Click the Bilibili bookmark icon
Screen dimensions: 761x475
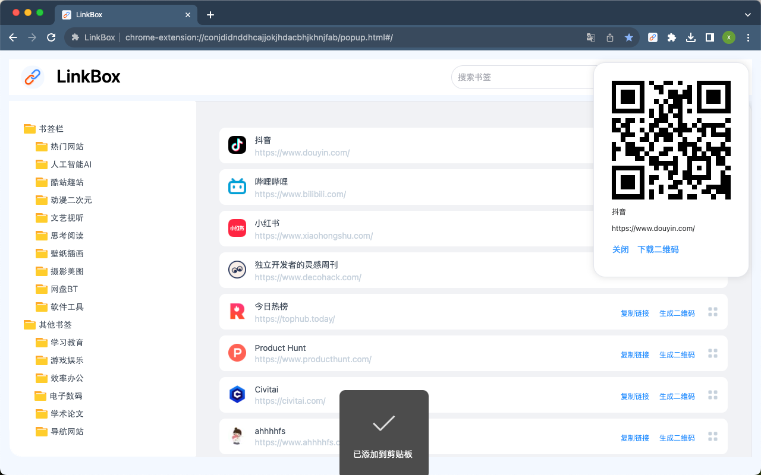click(x=237, y=186)
